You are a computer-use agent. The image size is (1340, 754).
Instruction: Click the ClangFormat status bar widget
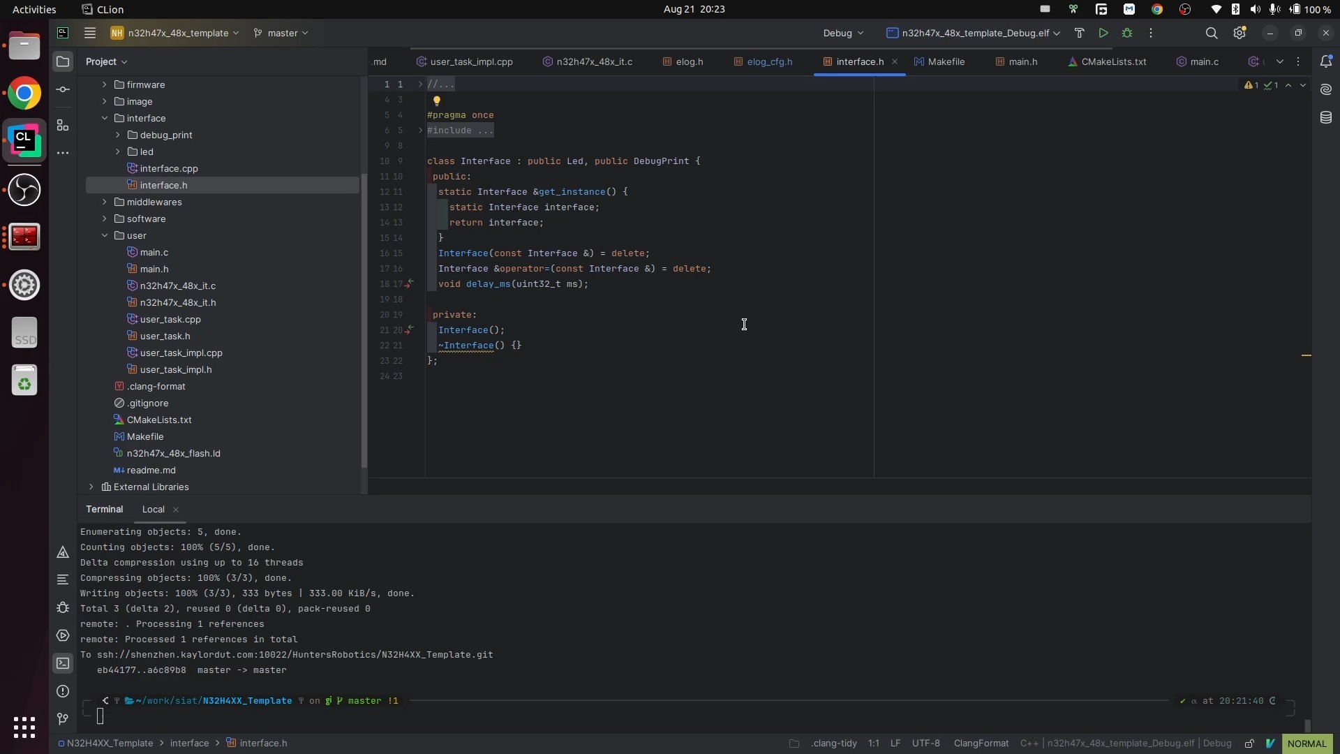pos(981,744)
